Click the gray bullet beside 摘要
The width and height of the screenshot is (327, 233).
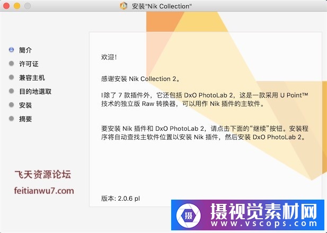pyautogui.click(x=11, y=119)
